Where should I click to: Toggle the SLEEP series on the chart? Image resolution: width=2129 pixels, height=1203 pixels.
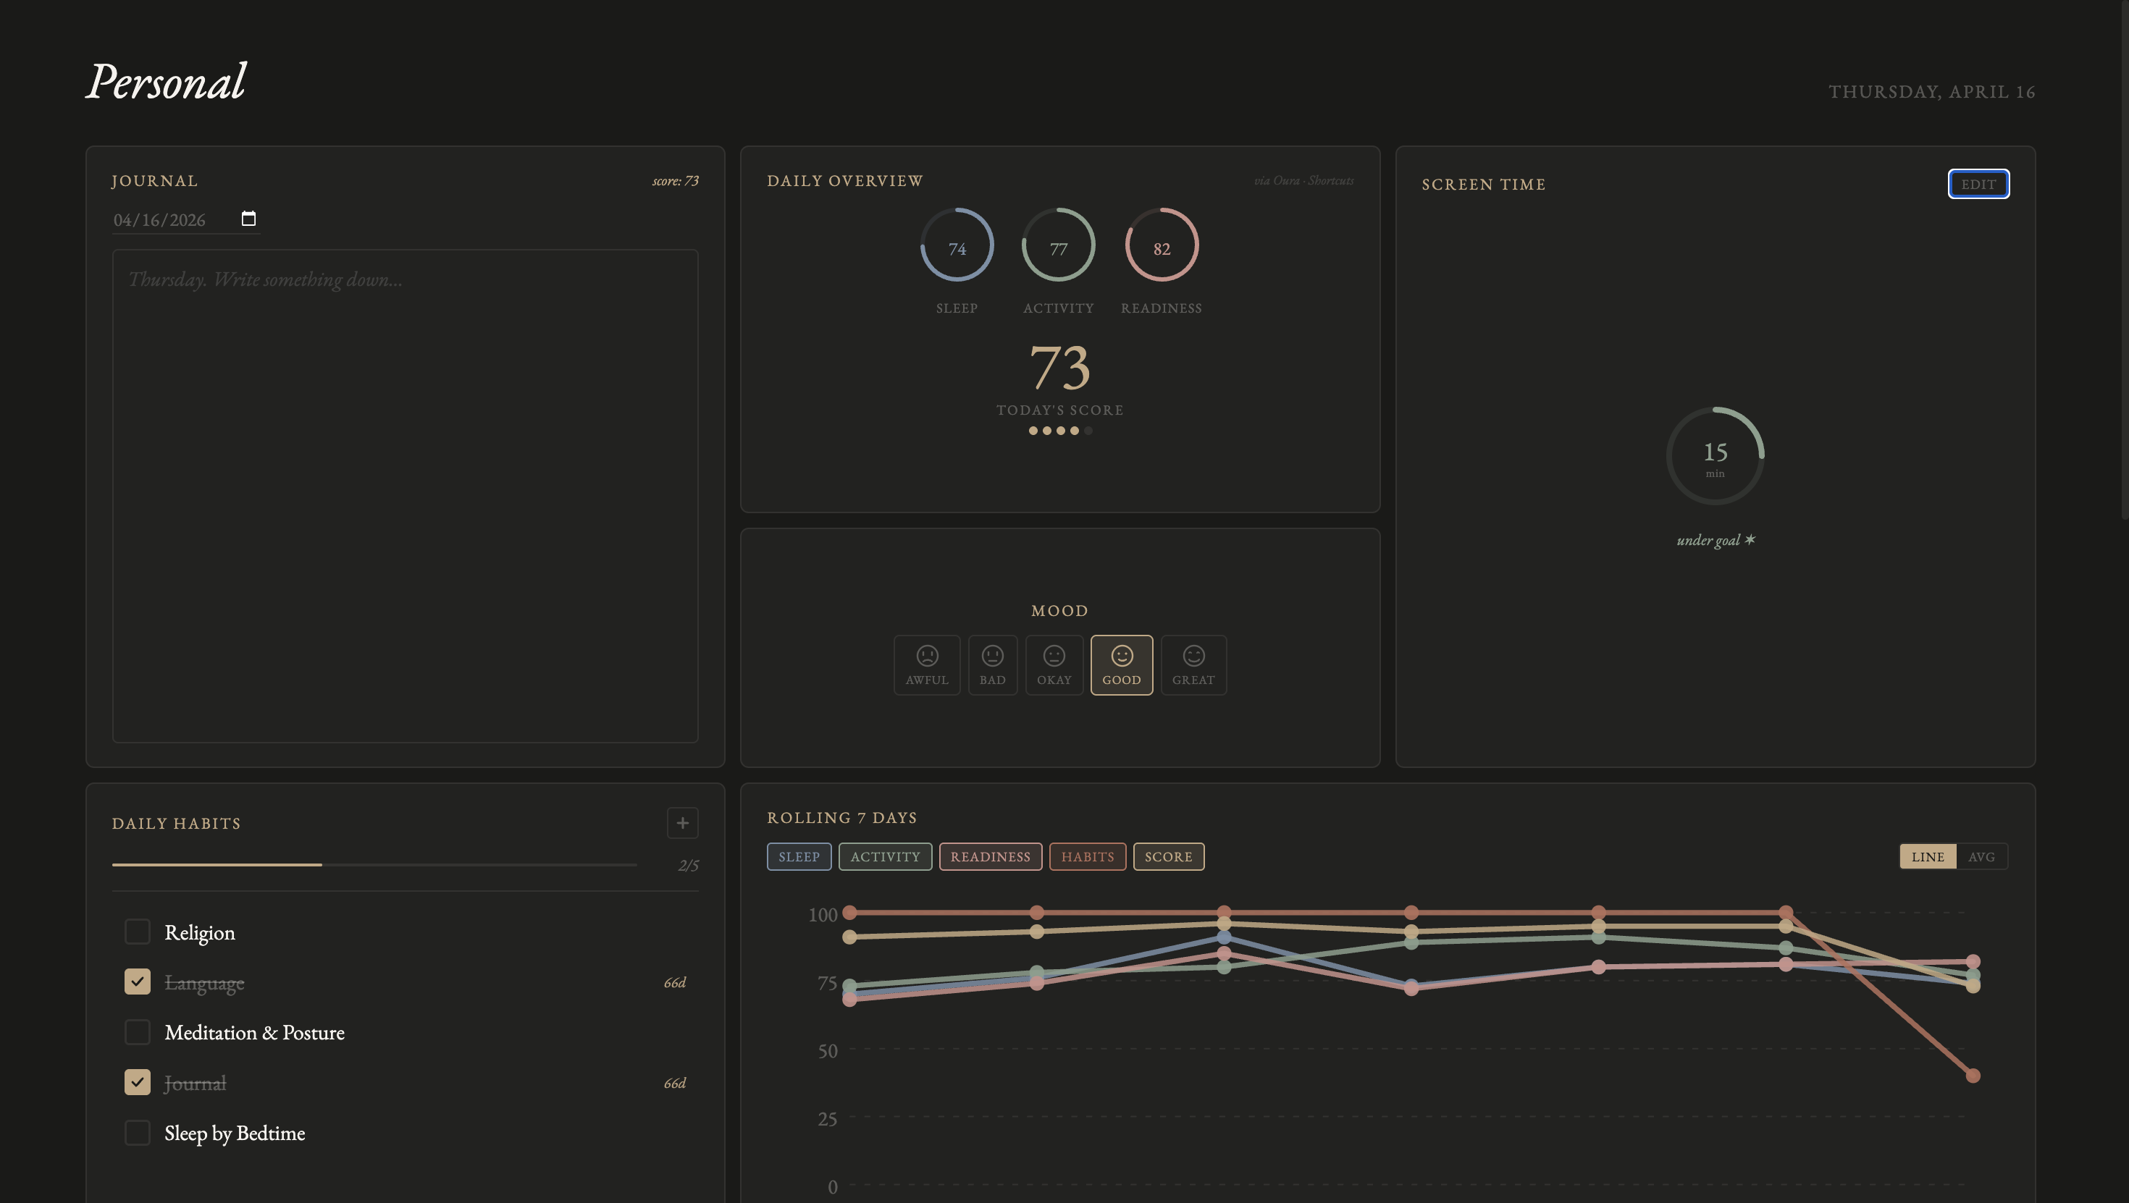point(798,856)
